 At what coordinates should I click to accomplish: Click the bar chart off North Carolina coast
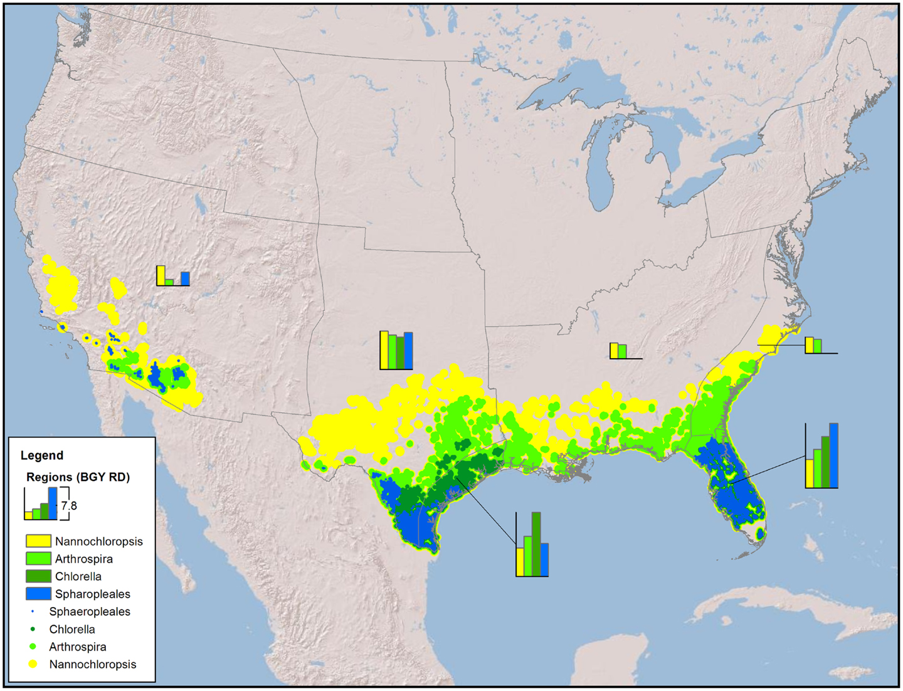821,345
